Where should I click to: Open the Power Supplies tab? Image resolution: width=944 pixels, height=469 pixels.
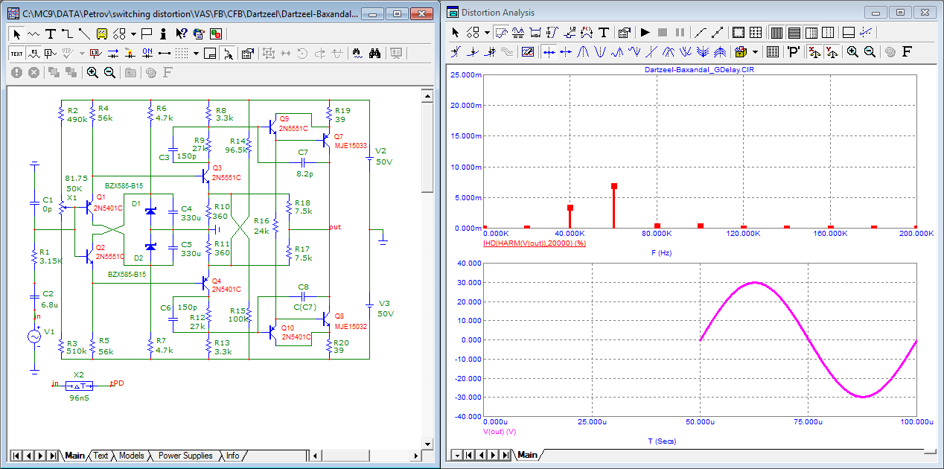click(185, 456)
